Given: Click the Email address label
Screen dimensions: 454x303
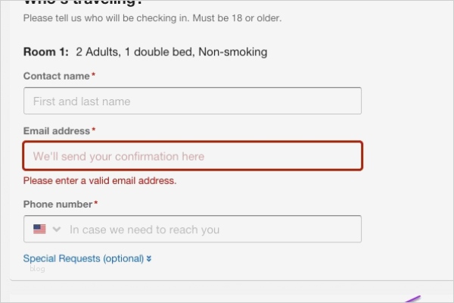Looking at the screenshot, I should [57, 131].
